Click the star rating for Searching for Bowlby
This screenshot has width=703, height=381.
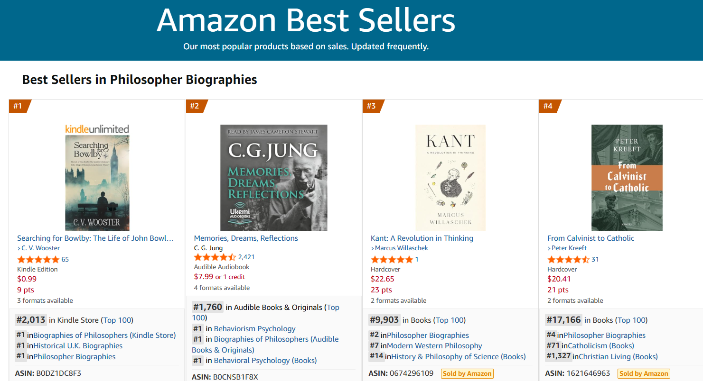coord(38,259)
